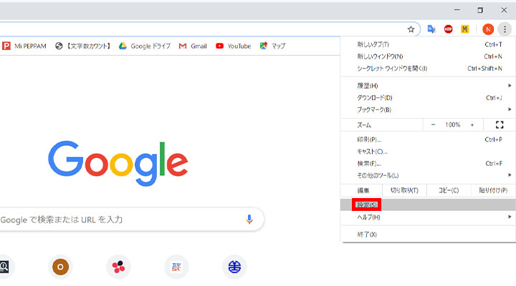Open the red-and-black dots shortcut tile
This screenshot has height=286, width=516.
tap(118, 267)
